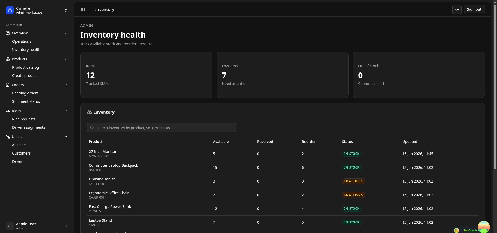The width and height of the screenshot is (497, 233).
Task: Click the magnifier icon in the search box
Action: (x=92, y=128)
